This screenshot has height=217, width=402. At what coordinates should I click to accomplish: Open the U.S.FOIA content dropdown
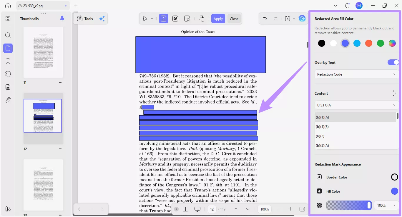pos(356,105)
